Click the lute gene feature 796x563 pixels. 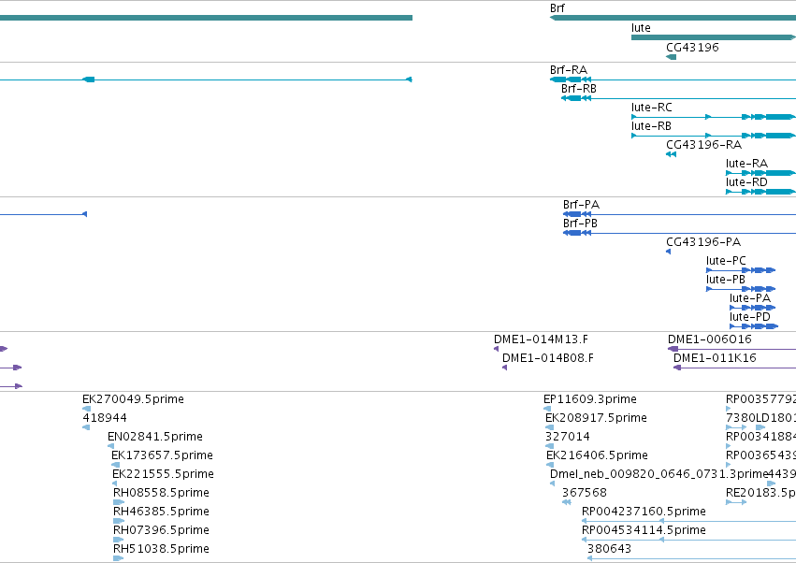click(x=714, y=37)
